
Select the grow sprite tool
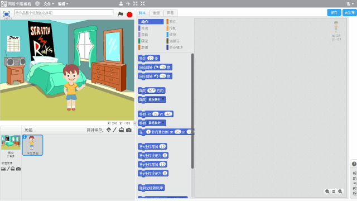tap(135, 3)
